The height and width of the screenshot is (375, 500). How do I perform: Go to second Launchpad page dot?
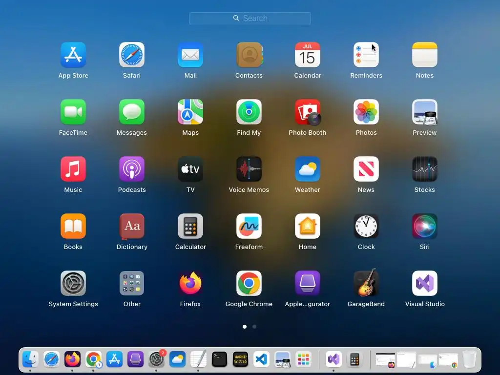[x=254, y=327]
